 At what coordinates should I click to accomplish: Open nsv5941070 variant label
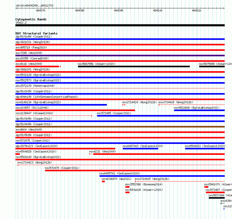point(218,184)
